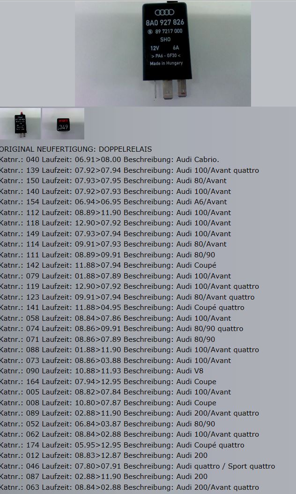The height and width of the screenshot is (494, 296).
Task: Click the main relay product image
Action: tap(163, 53)
